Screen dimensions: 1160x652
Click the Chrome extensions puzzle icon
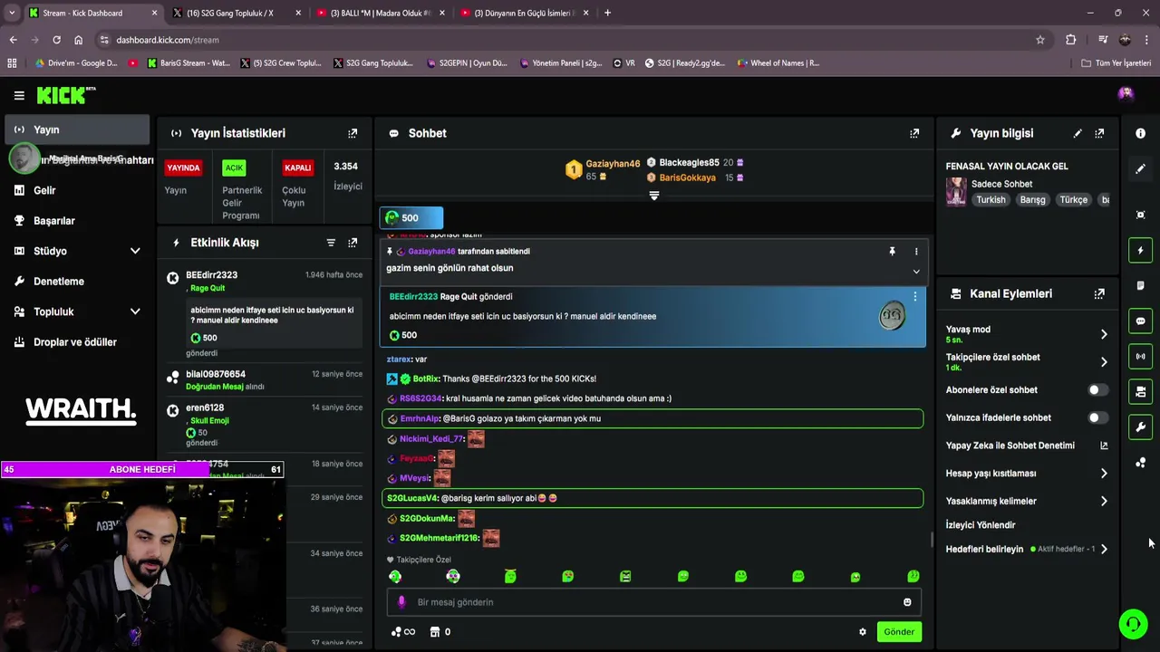click(1071, 40)
